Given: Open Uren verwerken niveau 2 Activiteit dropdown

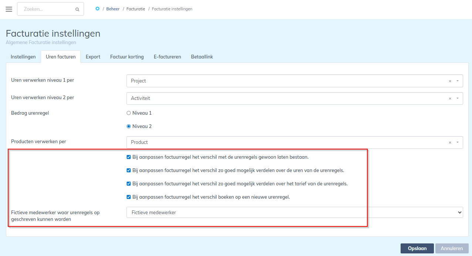Looking at the screenshot, I should tap(294, 98).
